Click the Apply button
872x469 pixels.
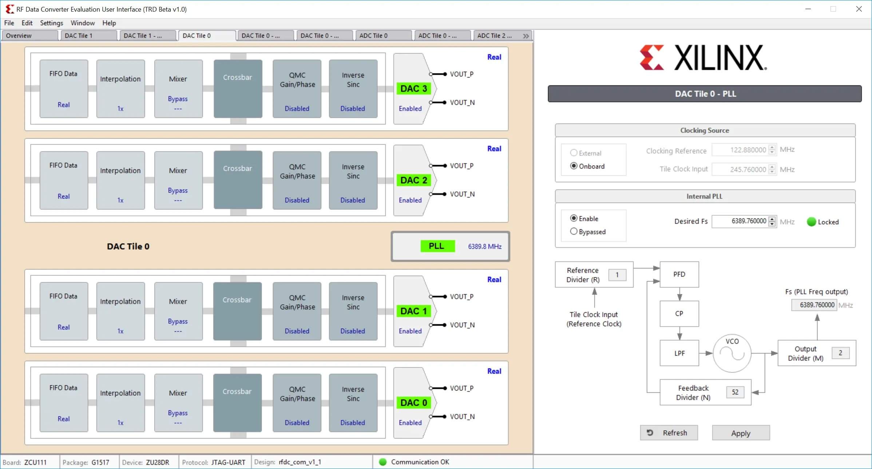(741, 433)
